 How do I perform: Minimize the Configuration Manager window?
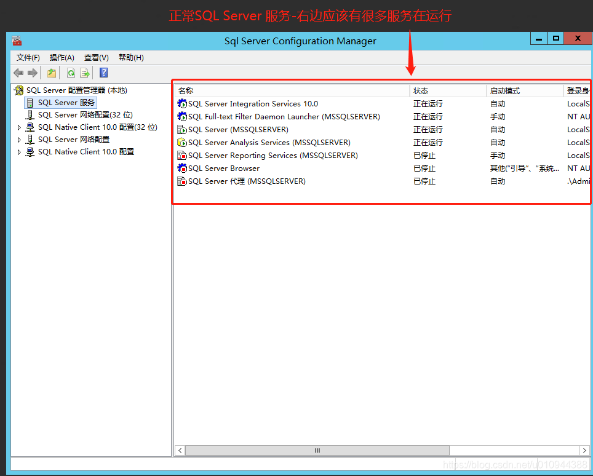coord(539,38)
